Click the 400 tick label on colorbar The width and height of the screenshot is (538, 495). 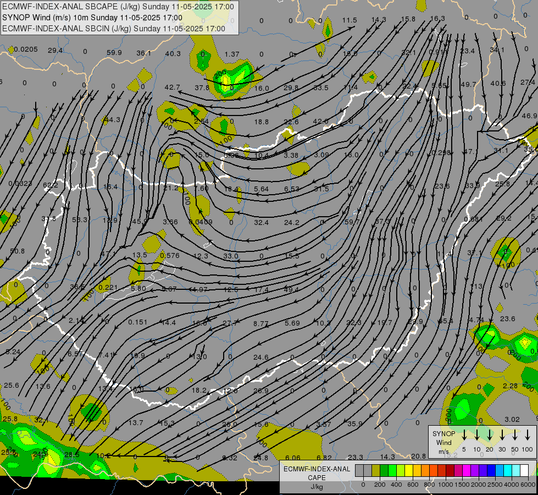click(x=396, y=485)
